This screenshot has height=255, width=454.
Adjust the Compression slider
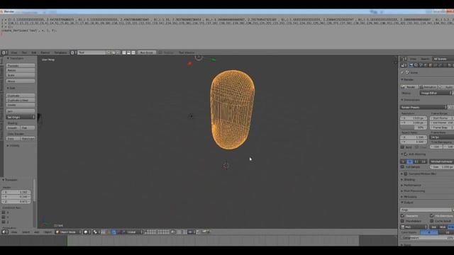coord(427,238)
